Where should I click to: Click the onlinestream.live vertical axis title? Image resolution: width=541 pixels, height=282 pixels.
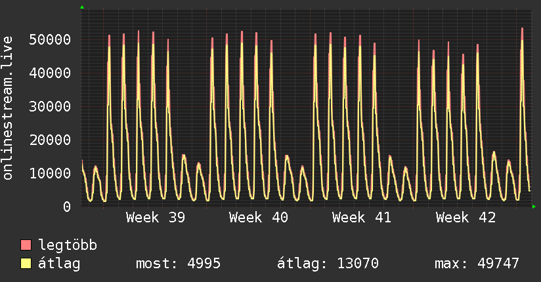coord(8,108)
